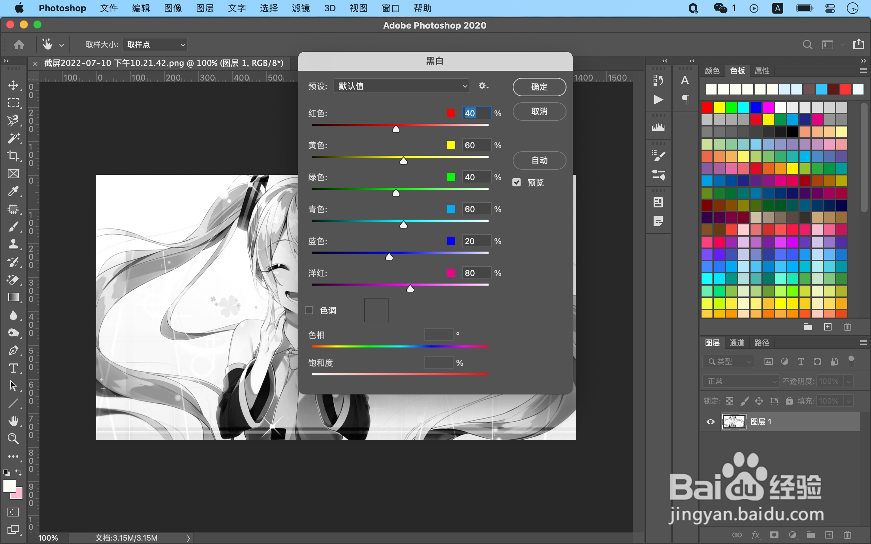
Task: Click the 红色 slider handle
Action: [396, 129]
